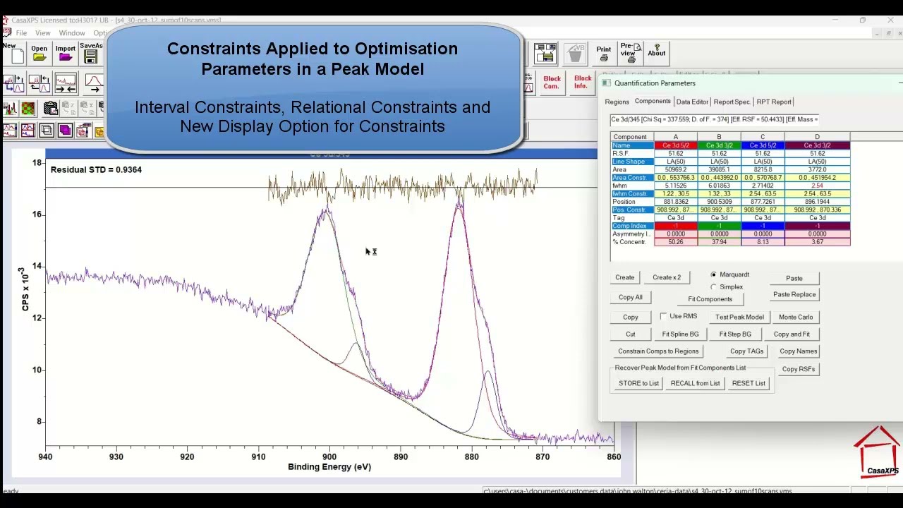Click the clipboard copy spectrum icon
Screen dimensions: 903x508
(51, 109)
